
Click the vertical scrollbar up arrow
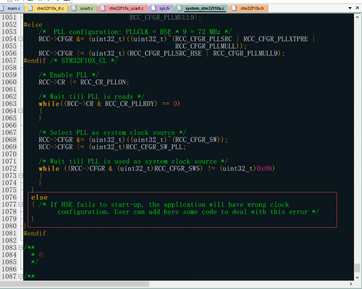[358, 17]
